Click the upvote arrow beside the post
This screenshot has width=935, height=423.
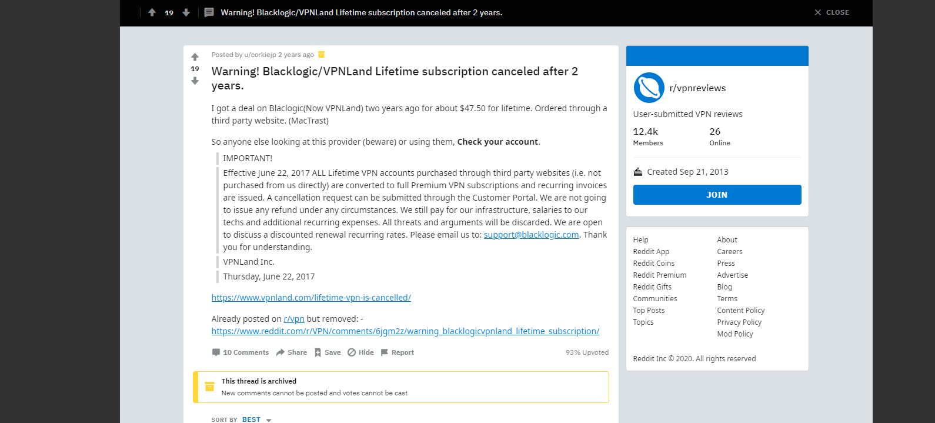click(195, 57)
